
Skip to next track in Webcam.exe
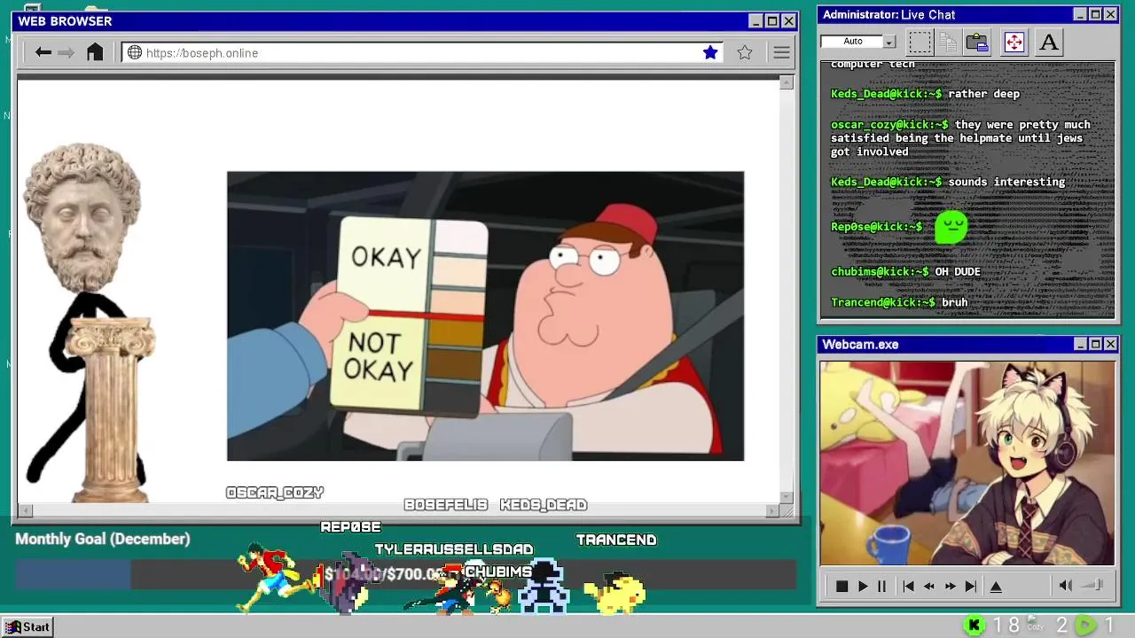click(x=971, y=586)
